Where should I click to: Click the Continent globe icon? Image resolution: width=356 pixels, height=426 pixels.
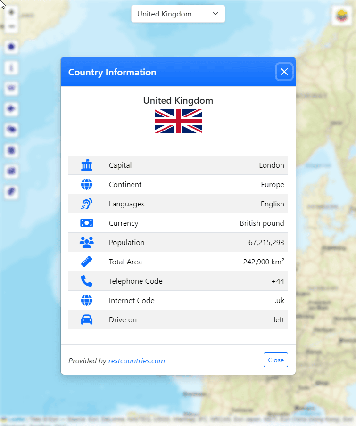click(x=87, y=184)
